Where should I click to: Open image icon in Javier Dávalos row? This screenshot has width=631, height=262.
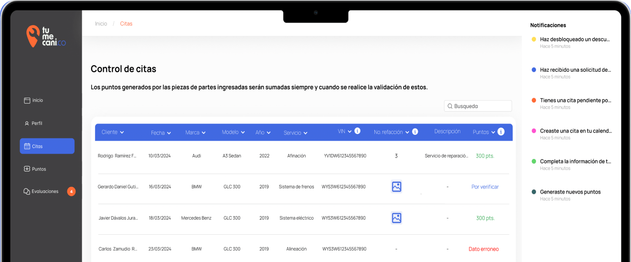pos(396,218)
